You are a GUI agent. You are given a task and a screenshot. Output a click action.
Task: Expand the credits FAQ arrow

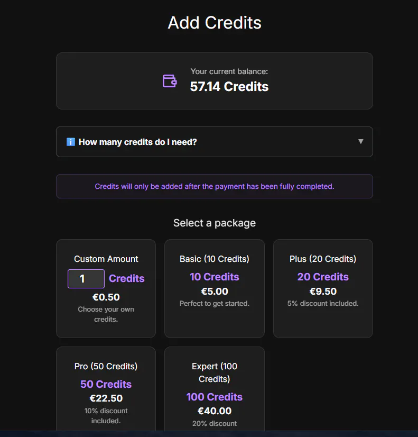(x=361, y=141)
